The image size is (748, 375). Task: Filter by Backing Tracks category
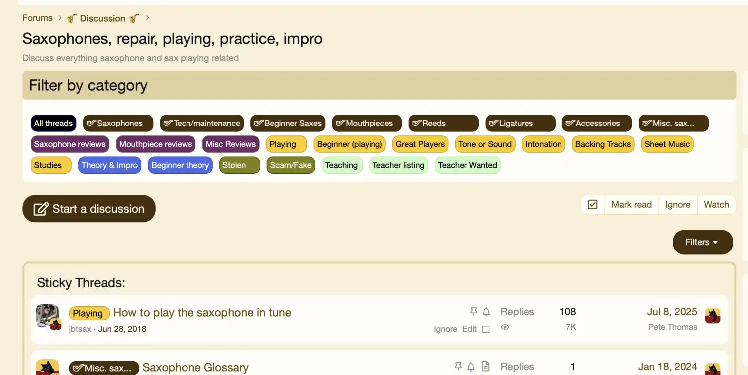pyautogui.click(x=603, y=144)
